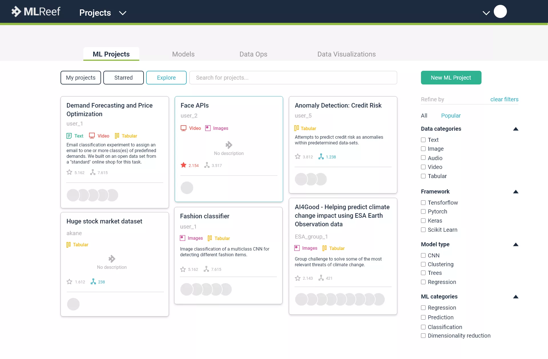Click the New ML Project button
Screen dimensions: 548x359
(451, 78)
